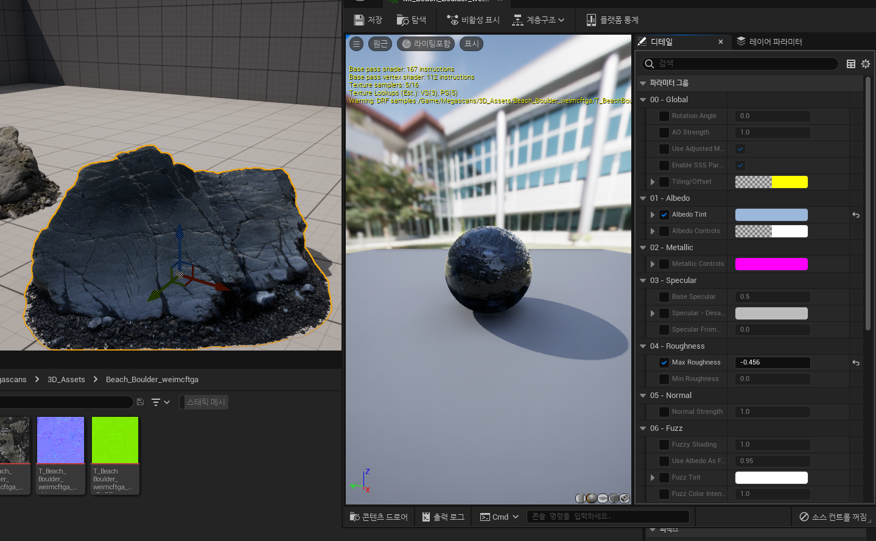Expand the Tiling/Offset parameter
876x541 pixels.
coord(653,182)
